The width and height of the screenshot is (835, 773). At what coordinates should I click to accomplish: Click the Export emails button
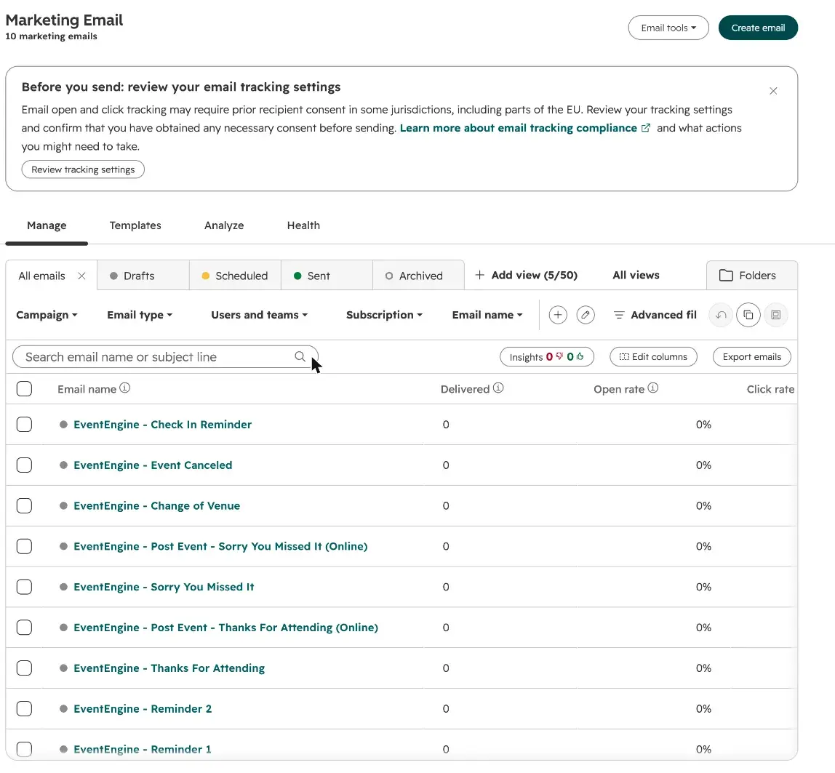click(752, 357)
